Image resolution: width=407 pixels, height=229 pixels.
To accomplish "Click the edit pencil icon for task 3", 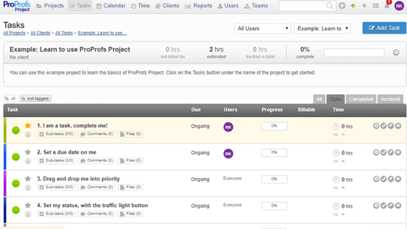I will click(x=391, y=179).
